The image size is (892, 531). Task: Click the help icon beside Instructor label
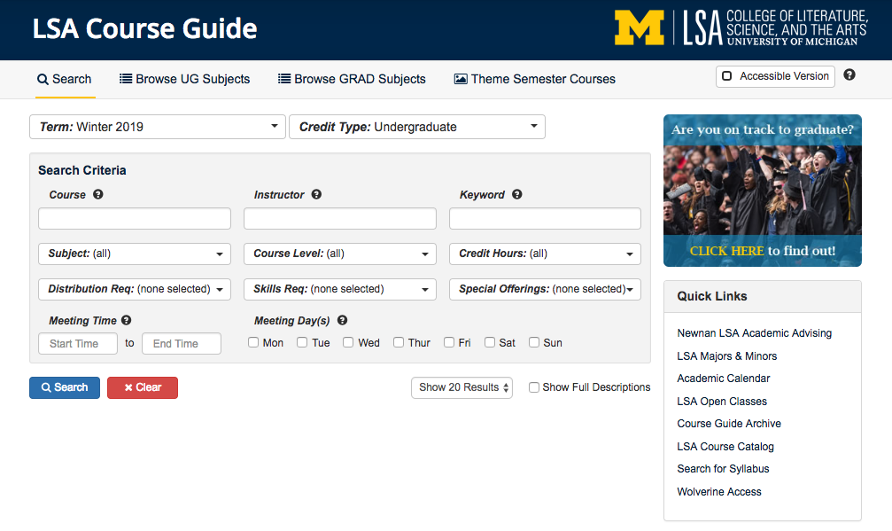coord(316,194)
